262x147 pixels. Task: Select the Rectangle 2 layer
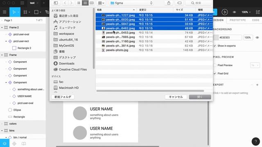pyautogui.click(x=24, y=48)
